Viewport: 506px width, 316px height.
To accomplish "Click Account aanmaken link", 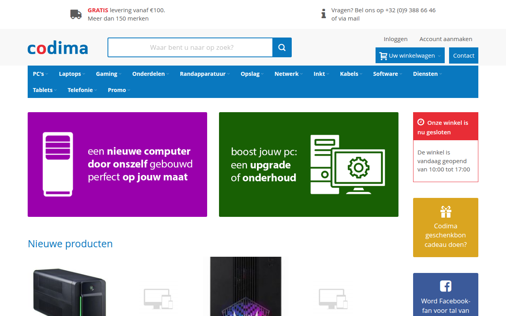I will [x=446, y=39].
